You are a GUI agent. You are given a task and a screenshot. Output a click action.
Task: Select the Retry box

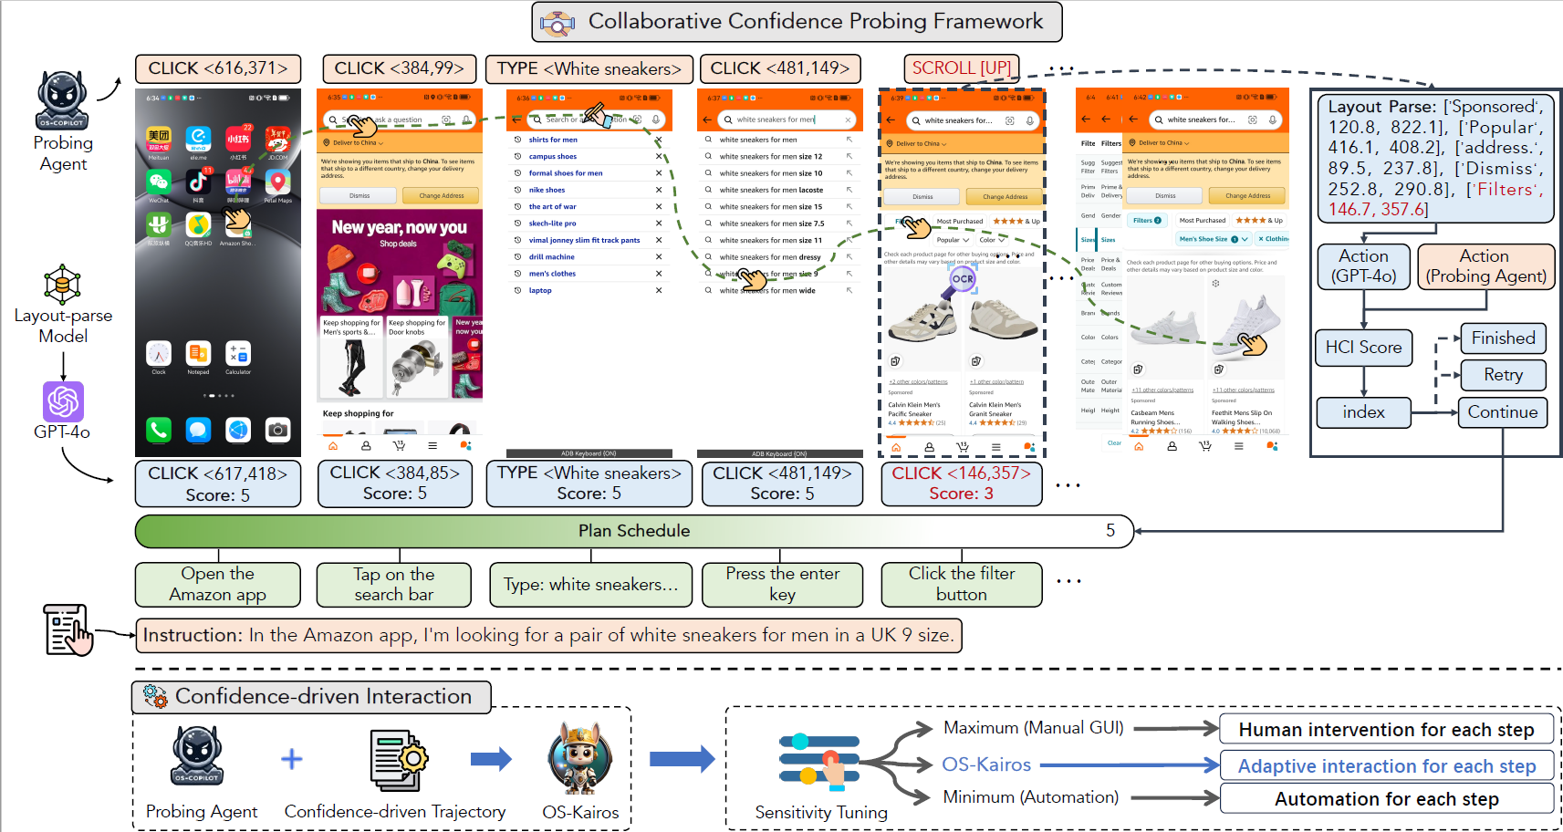pos(1503,375)
